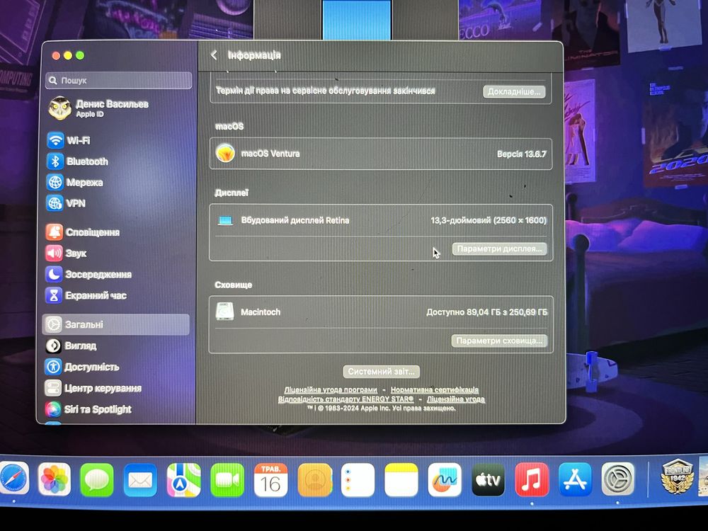Open Системний звіт system report

[x=381, y=372]
